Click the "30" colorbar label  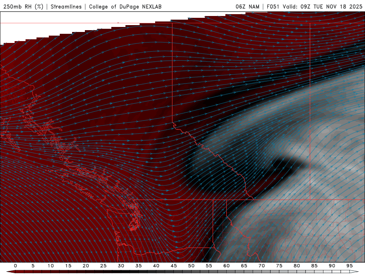click(121, 266)
